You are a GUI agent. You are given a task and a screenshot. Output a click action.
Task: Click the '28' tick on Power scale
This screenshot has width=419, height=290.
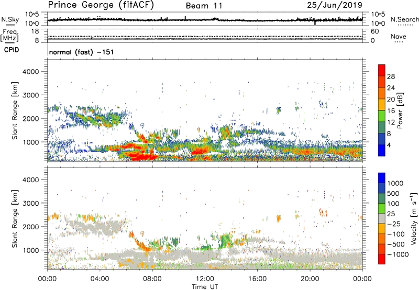(391, 76)
